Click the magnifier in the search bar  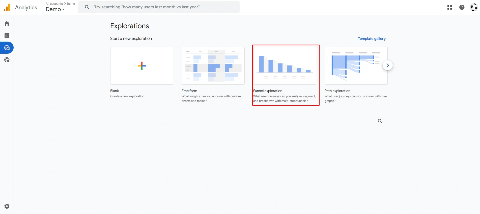tap(87, 7)
